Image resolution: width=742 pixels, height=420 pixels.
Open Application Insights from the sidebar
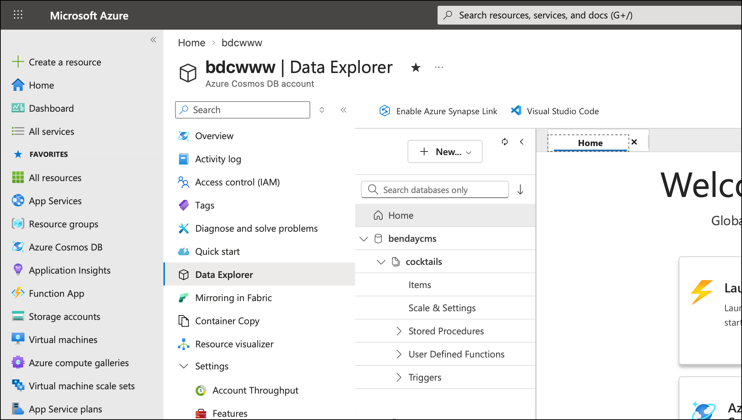tap(69, 270)
